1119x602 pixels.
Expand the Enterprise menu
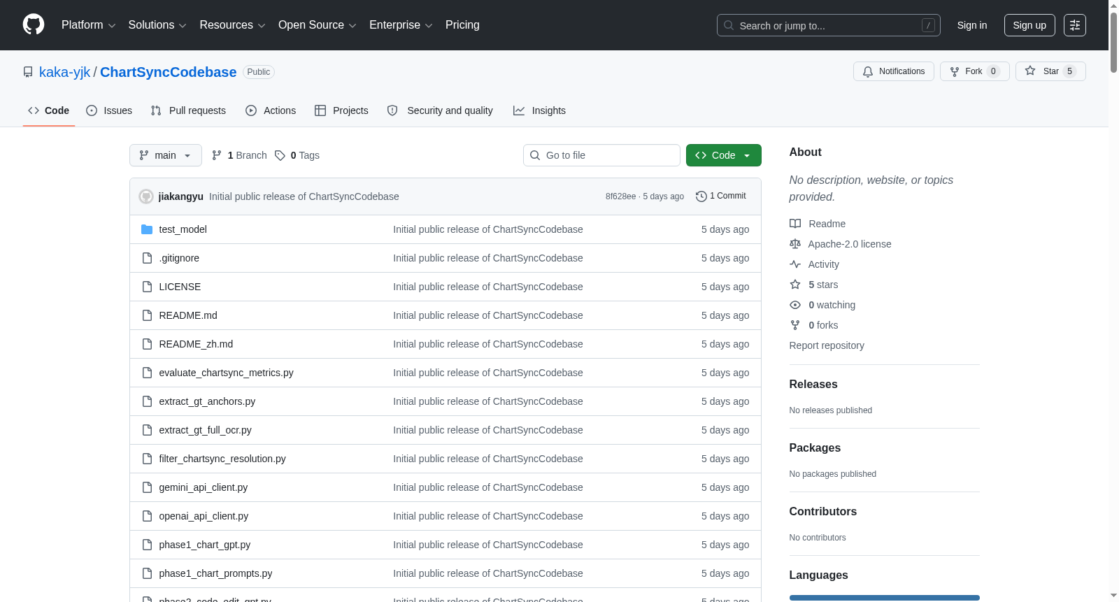pos(401,25)
